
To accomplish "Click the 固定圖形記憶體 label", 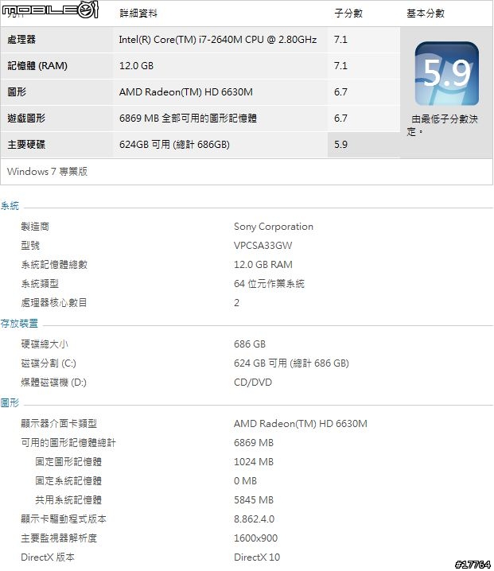I will click(x=68, y=461).
